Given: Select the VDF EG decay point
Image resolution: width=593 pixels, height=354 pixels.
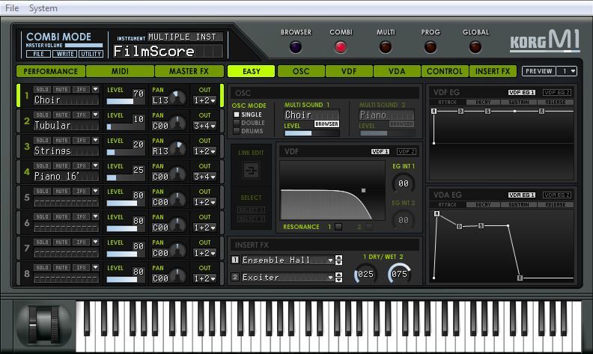Looking at the screenshot, I should click(x=460, y=112).
